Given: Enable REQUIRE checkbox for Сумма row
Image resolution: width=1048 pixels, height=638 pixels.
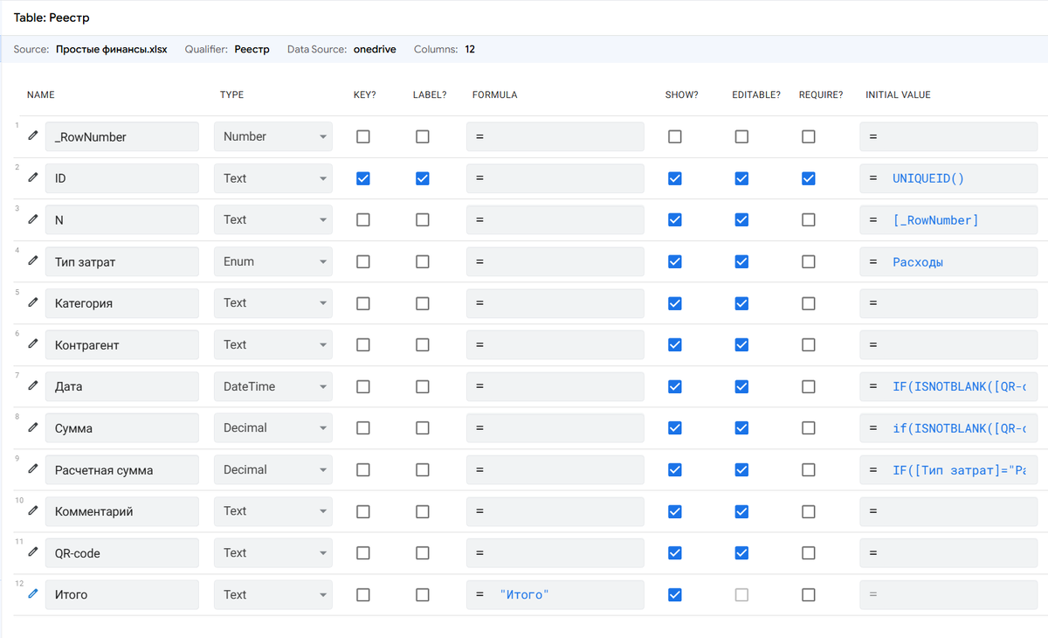Looking at the screenshot, I should pos(809,428).
